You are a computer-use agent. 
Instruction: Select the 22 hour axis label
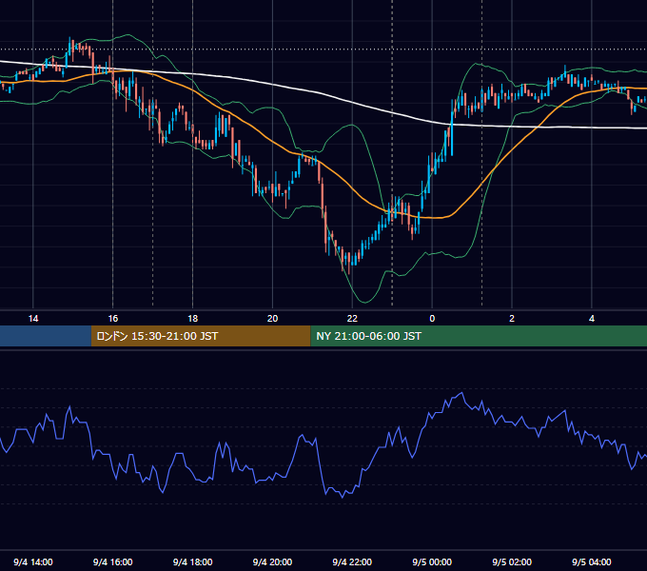(352, 319)
